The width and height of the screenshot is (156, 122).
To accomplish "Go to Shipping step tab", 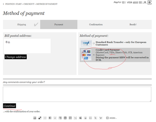I will pyautogui.click(x=22, y=24).
